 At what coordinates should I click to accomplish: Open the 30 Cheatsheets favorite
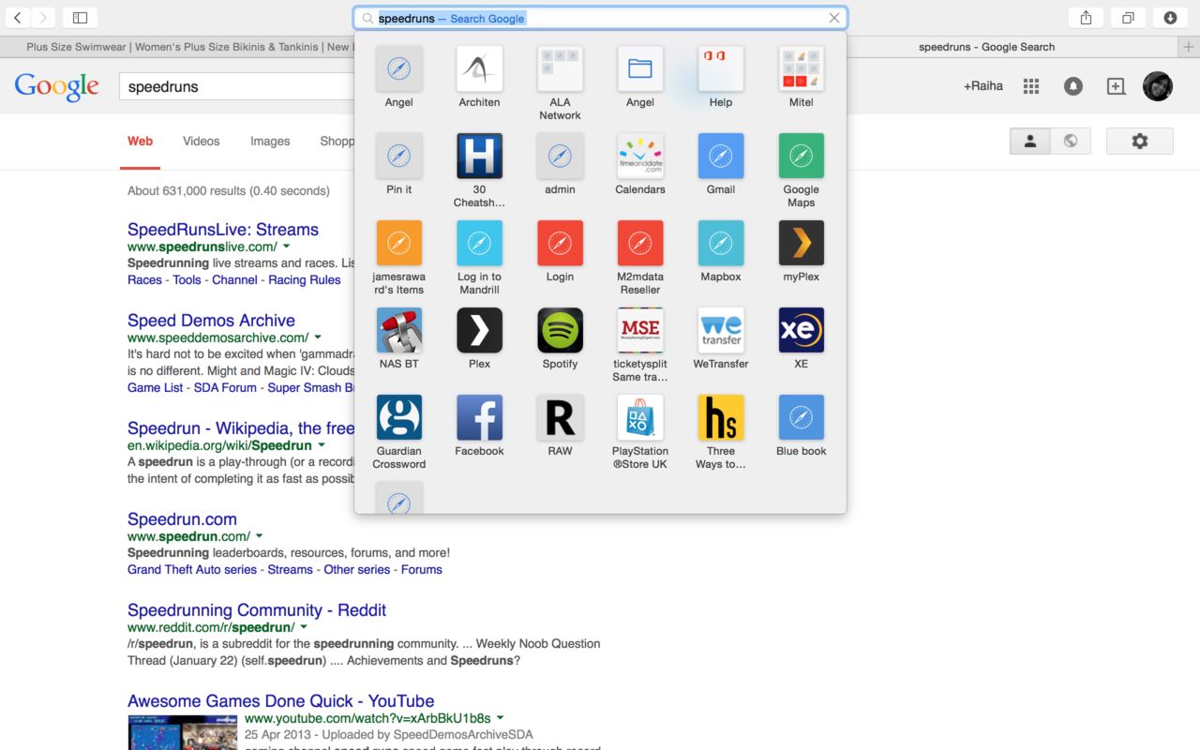(479, 156)
